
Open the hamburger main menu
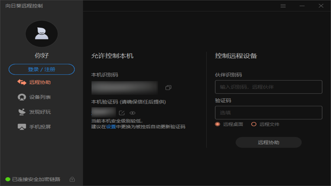(283, 6)
